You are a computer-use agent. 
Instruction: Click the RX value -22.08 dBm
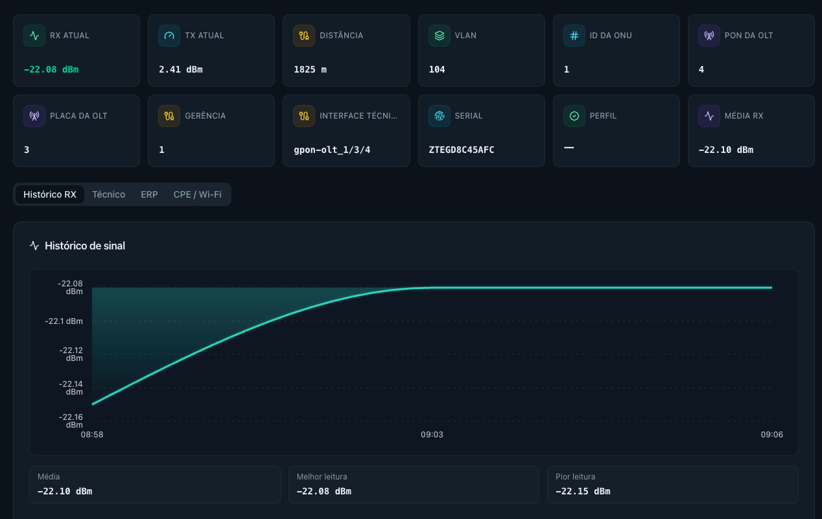(51, 69)
